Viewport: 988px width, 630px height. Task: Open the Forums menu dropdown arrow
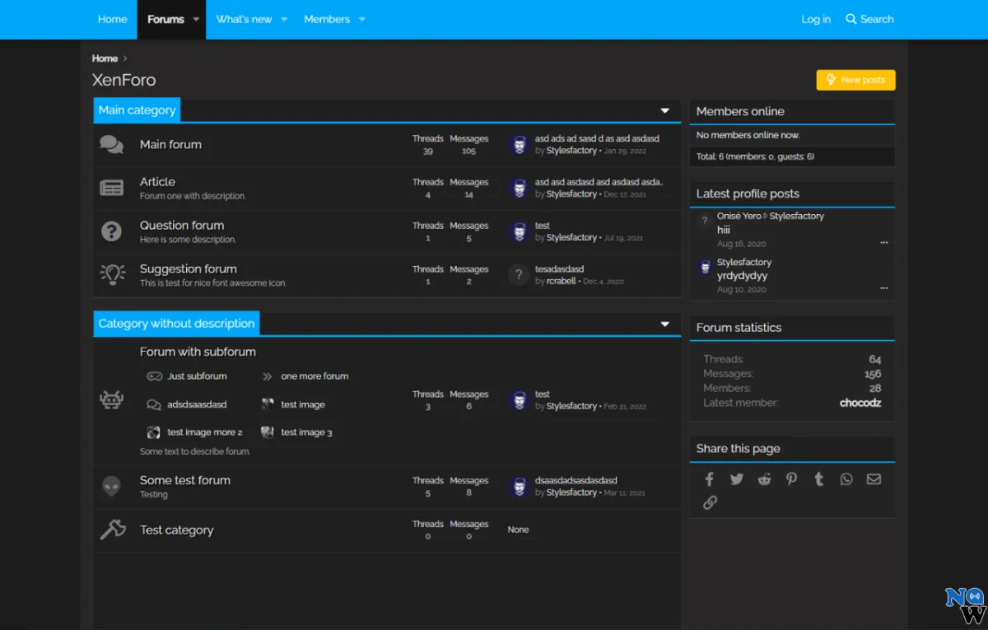click(196, 20)
